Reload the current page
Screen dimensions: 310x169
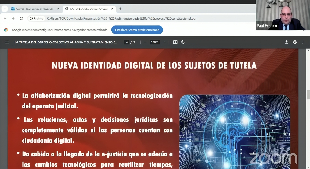coord(21,18)
